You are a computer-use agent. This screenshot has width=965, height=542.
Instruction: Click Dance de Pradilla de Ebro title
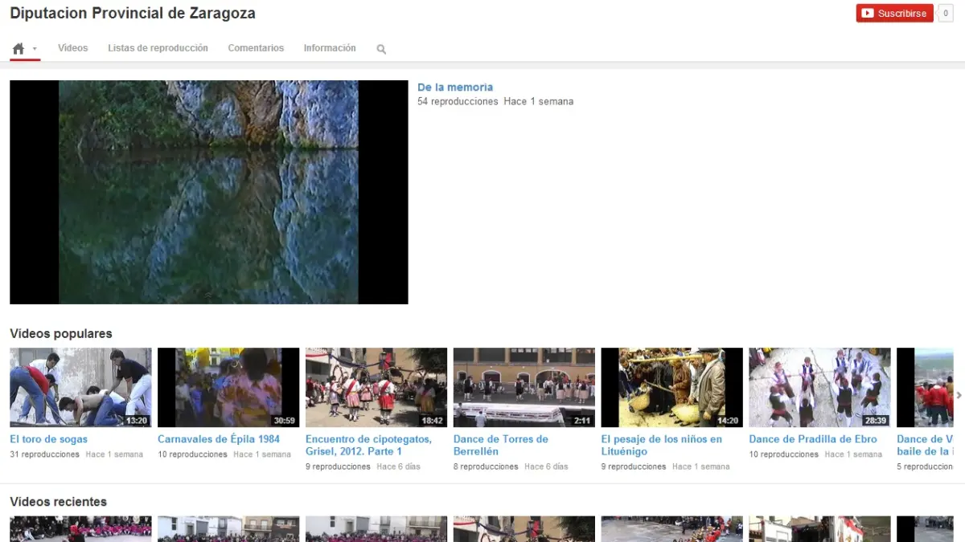pos(813,439)
